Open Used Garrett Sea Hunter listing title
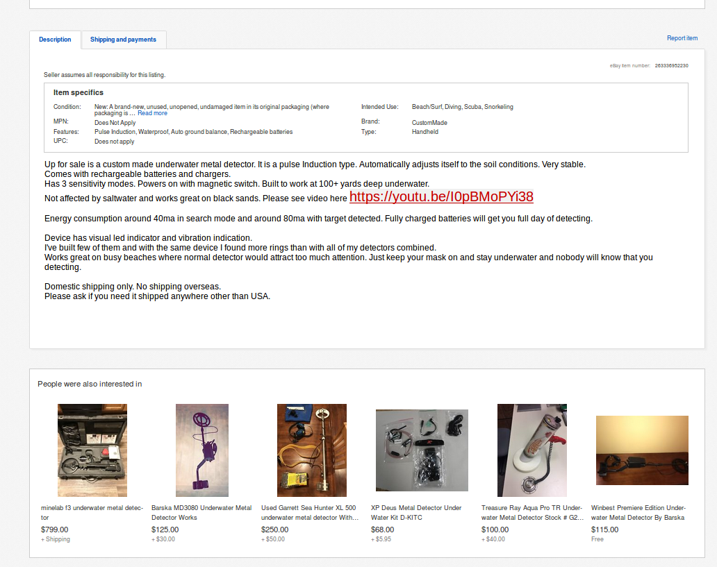 pyautogui.click(x=310, y=513)
